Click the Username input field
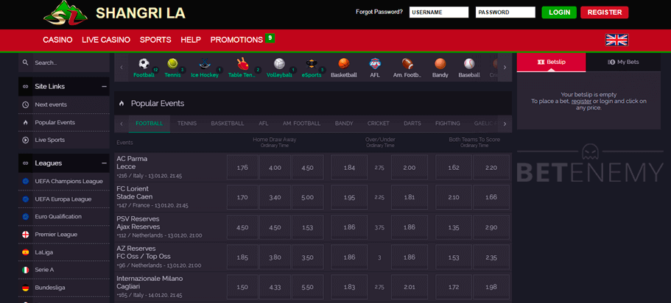This screenshot has height=303, width=671. (x=439, y=13)
